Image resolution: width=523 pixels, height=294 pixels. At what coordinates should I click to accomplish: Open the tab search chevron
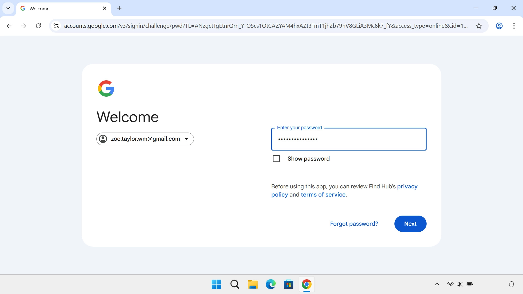(x=8, y=8)
